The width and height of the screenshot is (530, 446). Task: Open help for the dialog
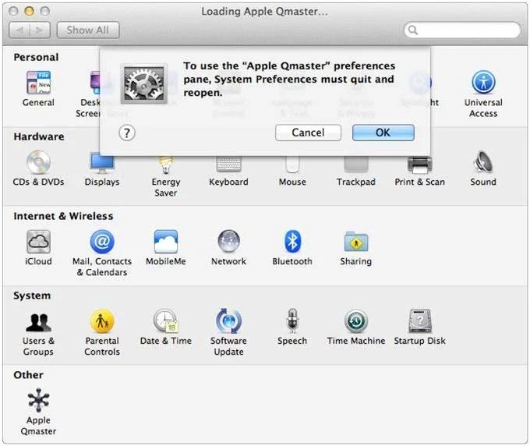click(127, 133)
